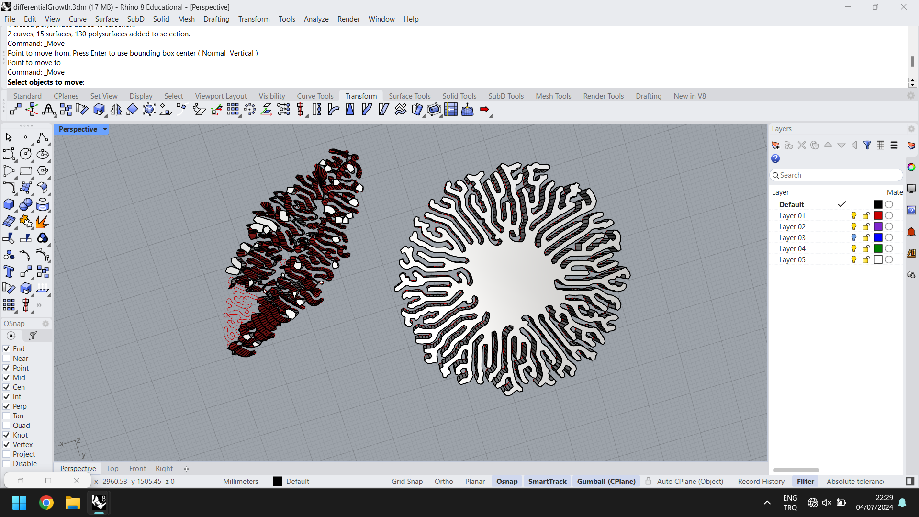Viewport: 919px width, 517px height.
Task: Enable the Disable osnap checkbox
Action: tap(6, 464)
